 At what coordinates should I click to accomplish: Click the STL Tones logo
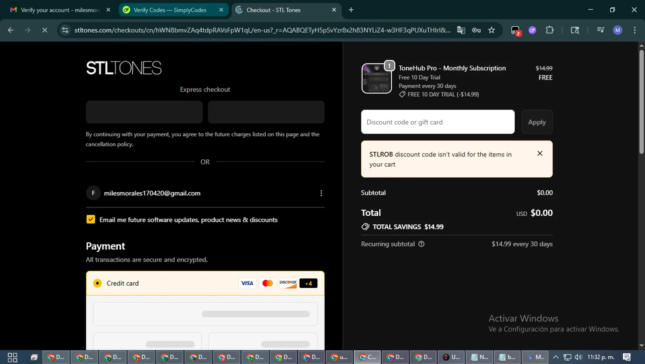tap(124, 68)
